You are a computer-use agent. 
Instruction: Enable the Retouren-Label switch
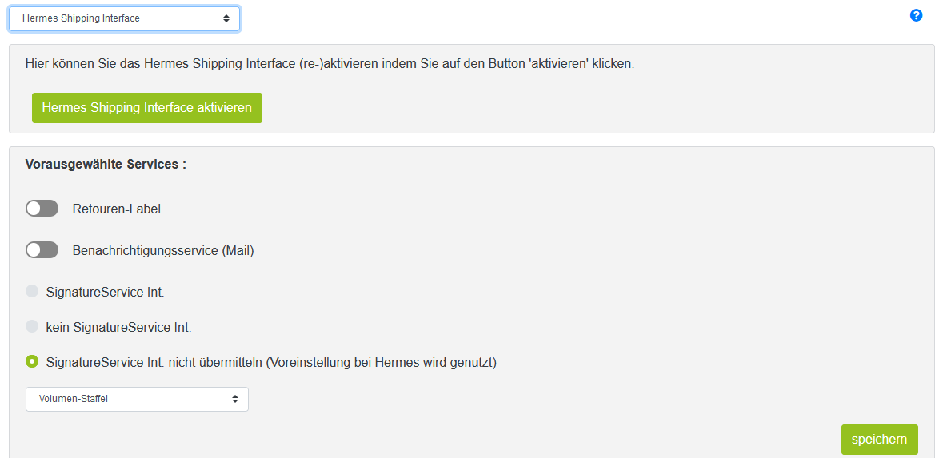point(42,209)
